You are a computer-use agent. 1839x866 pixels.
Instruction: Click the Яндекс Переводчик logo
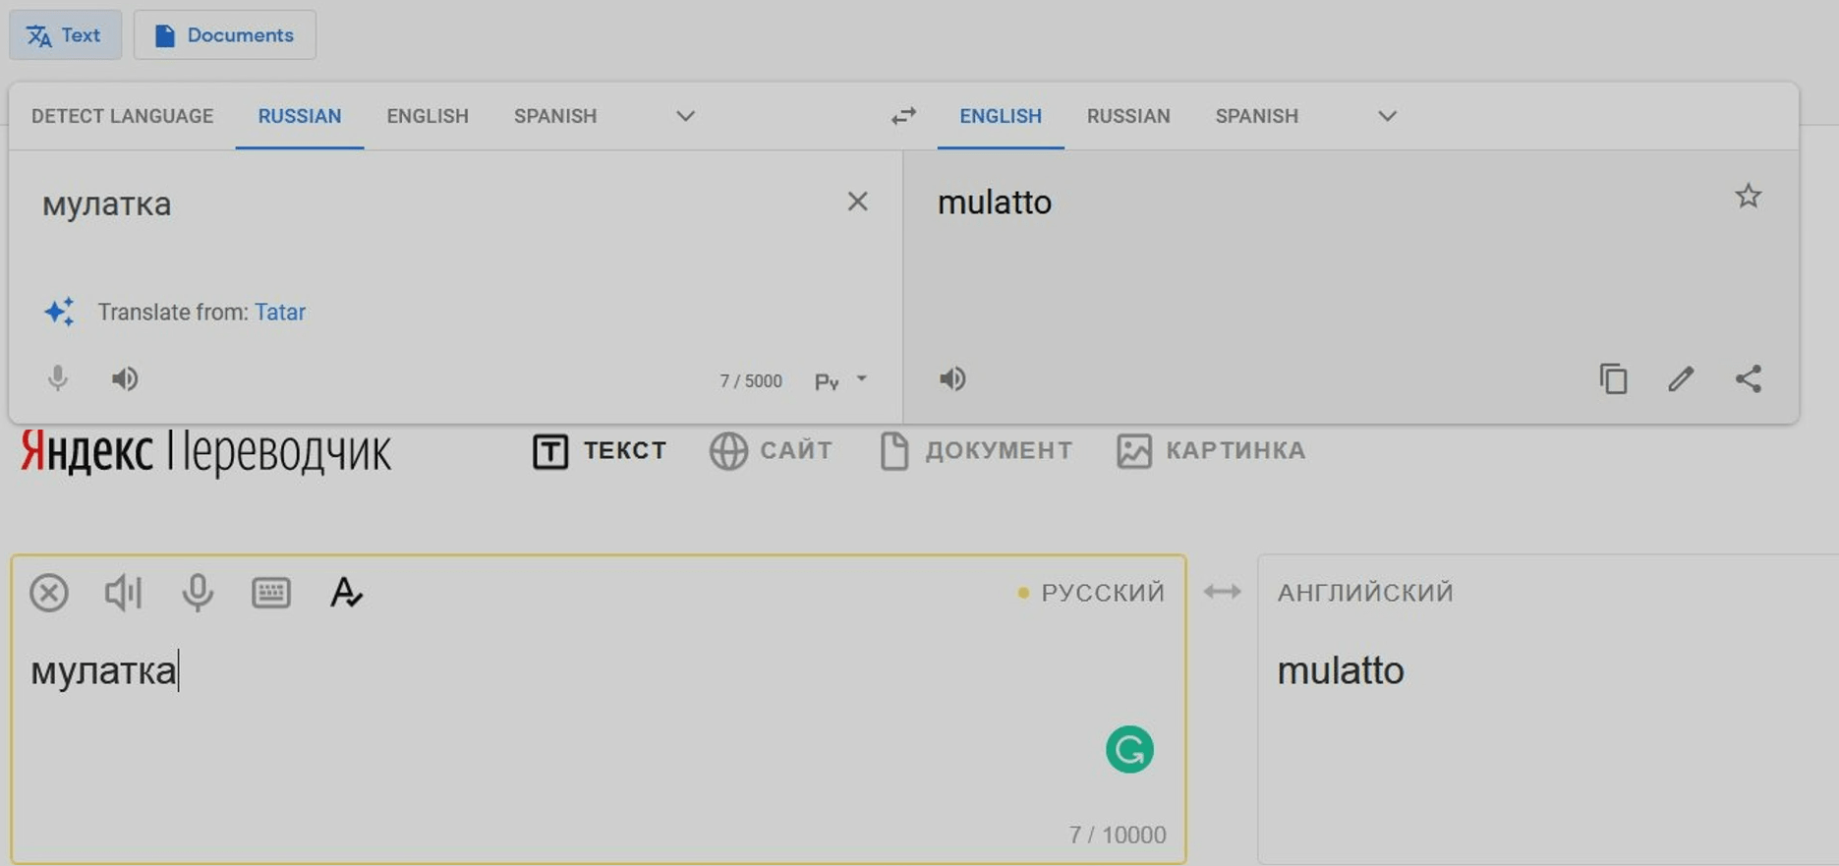click(x=205, y=452)
